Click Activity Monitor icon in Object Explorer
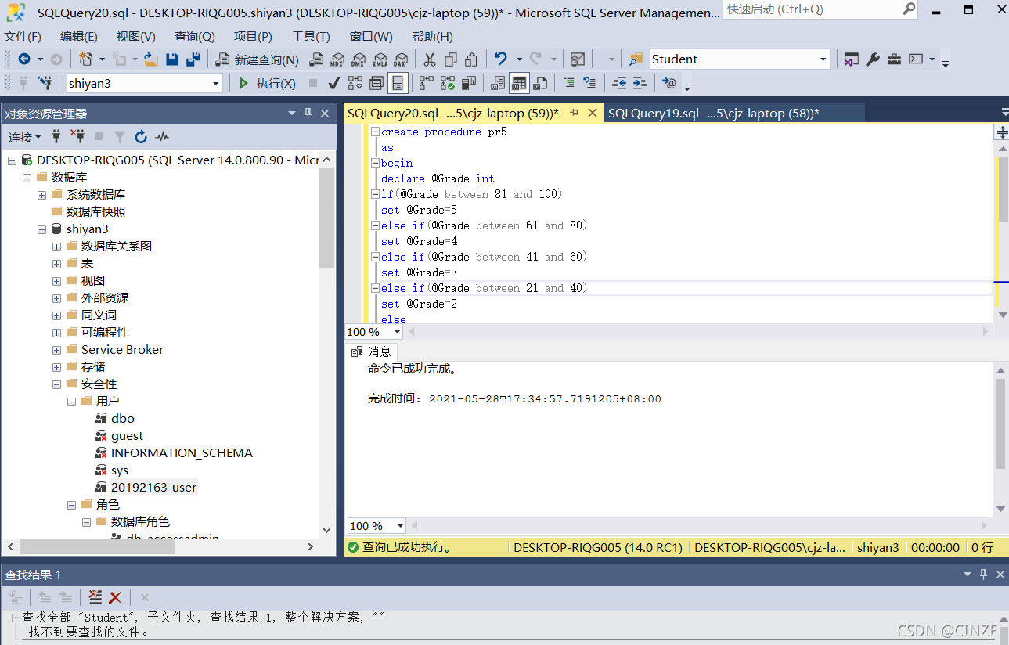The height and width of the screenshot is (645, 1009). (162, 137)
